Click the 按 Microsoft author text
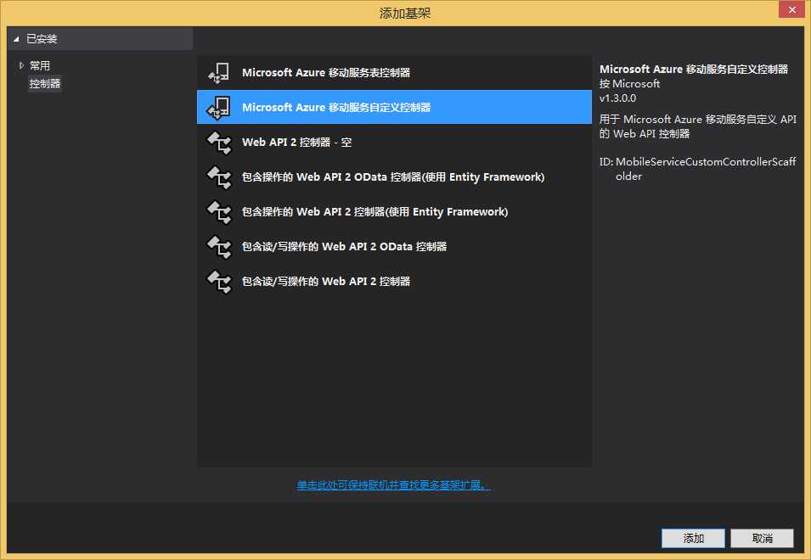 pyautogui.click(x=630, y=84)
